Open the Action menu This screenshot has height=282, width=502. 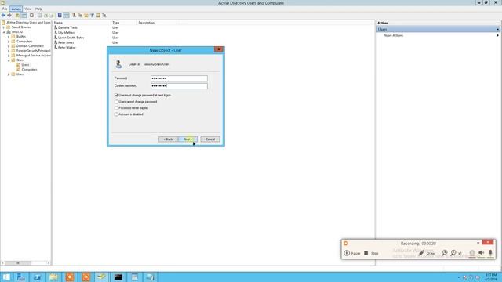(16, 9)
